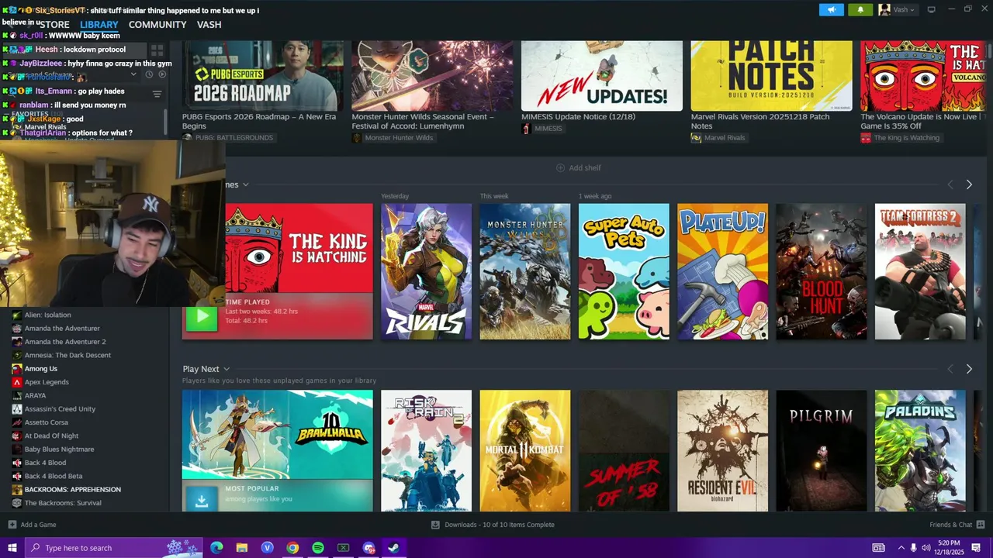Open the COMMUNITY tab

157,25
